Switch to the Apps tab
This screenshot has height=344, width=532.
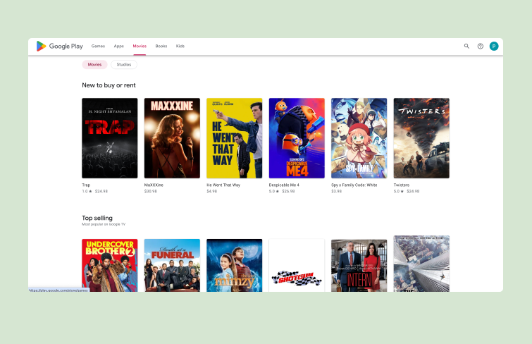[119, 47]
